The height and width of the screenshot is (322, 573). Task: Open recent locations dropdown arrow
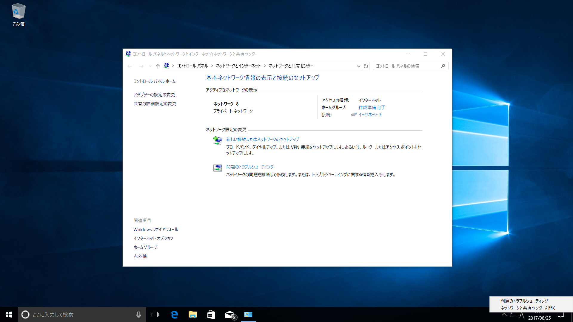click(150, 66)
